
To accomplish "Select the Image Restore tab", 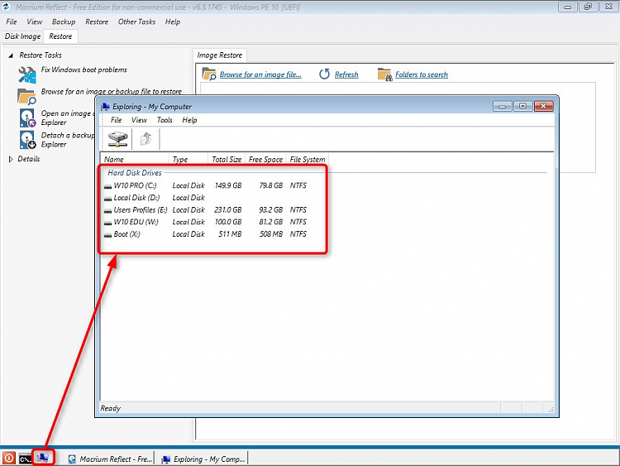I will (220, 55).
